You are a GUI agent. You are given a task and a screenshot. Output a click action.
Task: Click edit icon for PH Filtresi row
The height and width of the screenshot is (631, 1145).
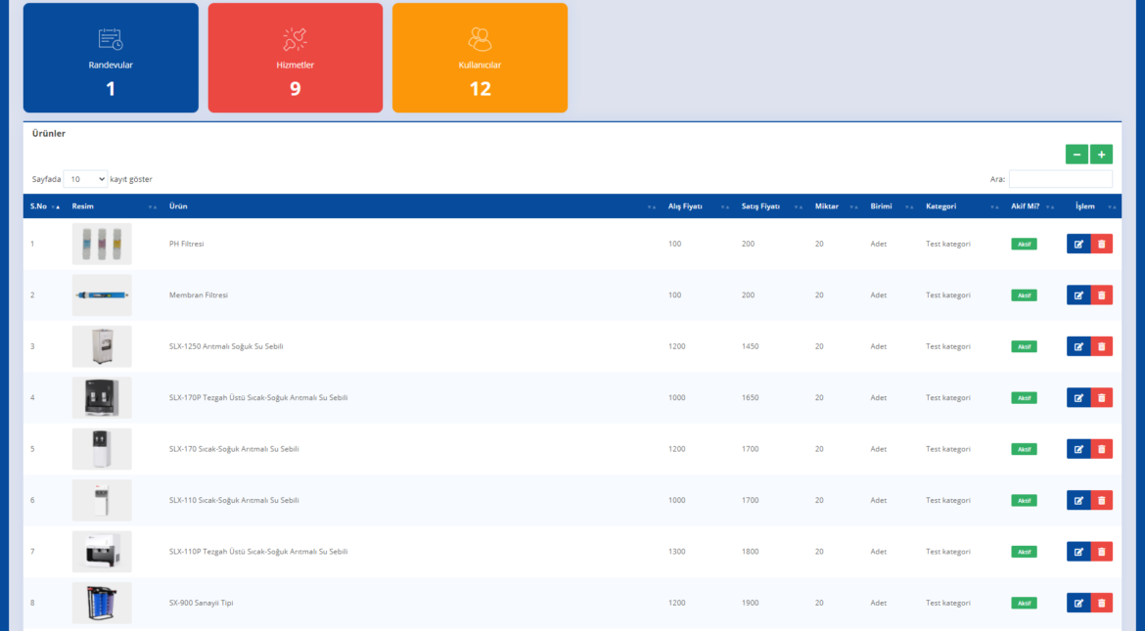tap(1077, 244)
